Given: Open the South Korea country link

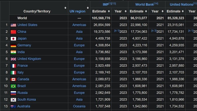Looking at the screenshot, I should 27,100.
